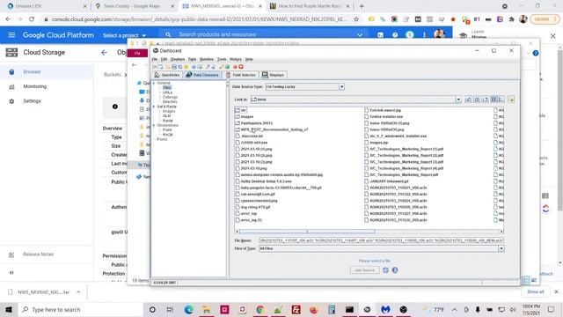This screenshot has height=317, width=563.
Task: Select file cpanelscreenshot.png
Action: click(x=256, y=201)
